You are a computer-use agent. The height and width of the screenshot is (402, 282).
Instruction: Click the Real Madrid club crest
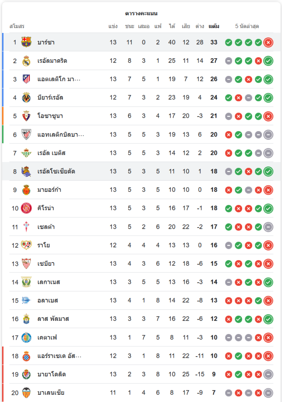coord(27,61)
